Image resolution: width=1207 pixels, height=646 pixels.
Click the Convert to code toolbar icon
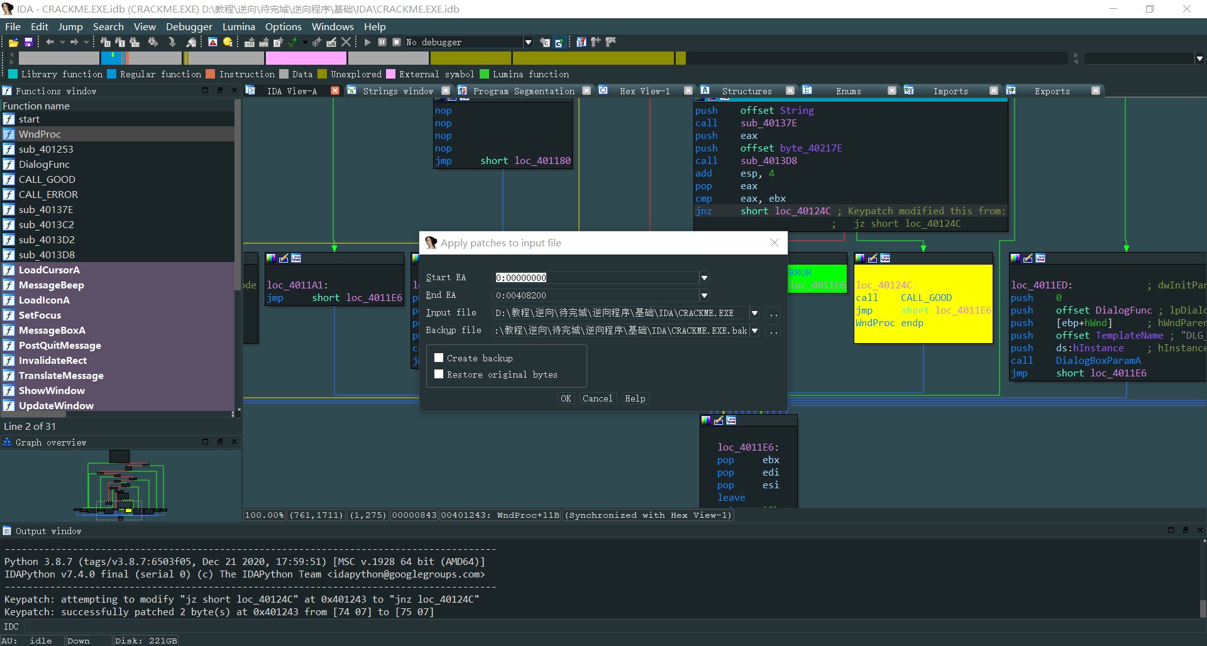250,42
